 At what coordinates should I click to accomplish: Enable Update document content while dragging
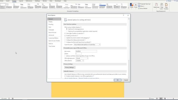click(65, 38)
